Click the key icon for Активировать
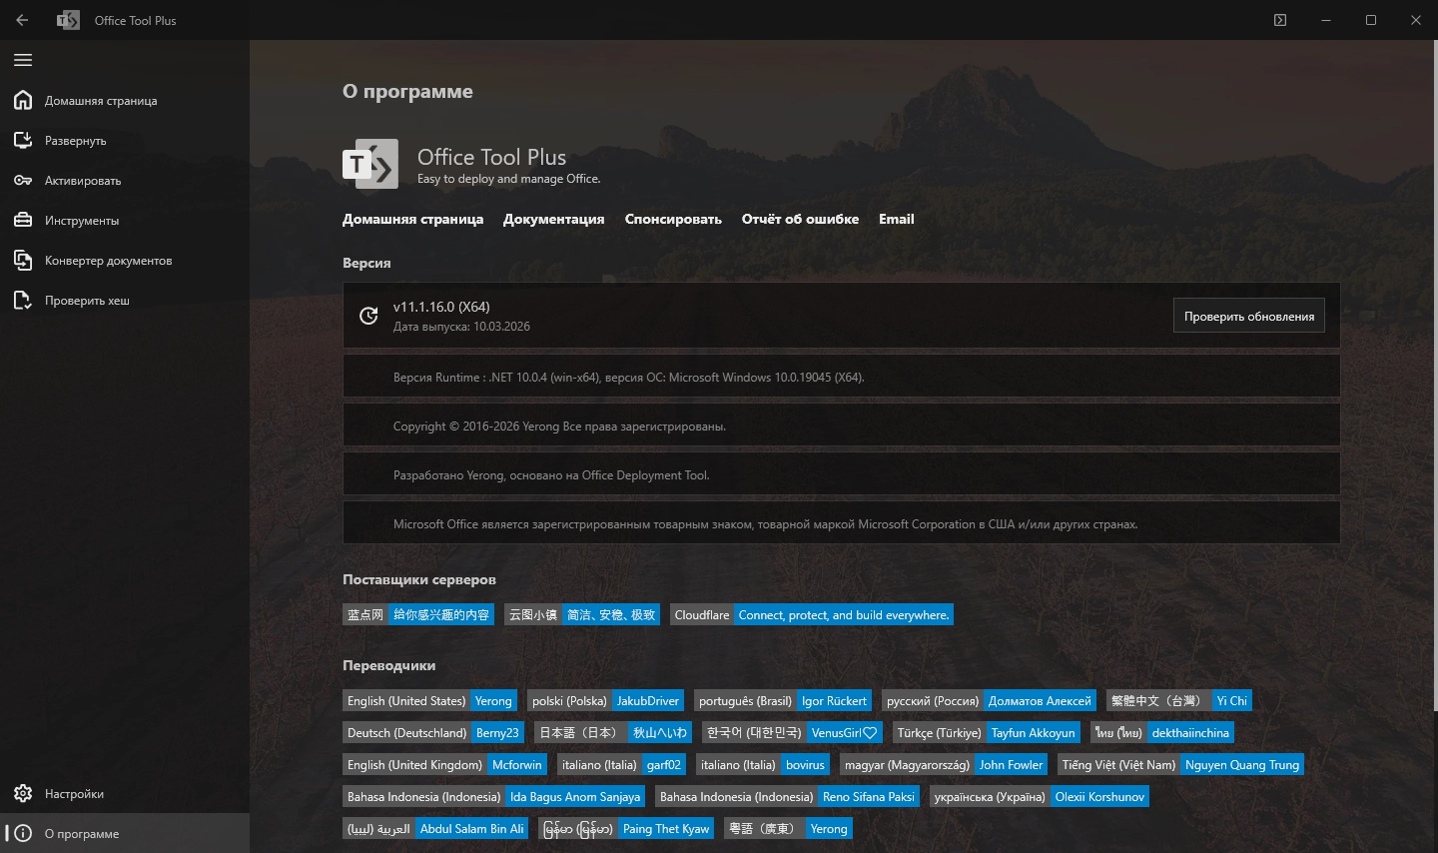 23,180
